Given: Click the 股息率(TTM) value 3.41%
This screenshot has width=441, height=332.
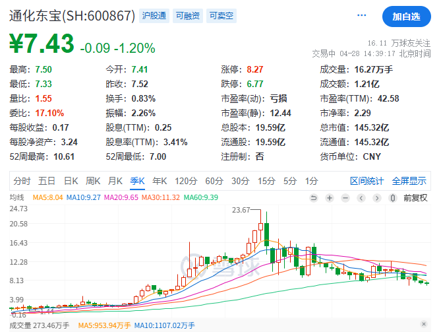Looking at the screenshot, I should click(175, 142).
